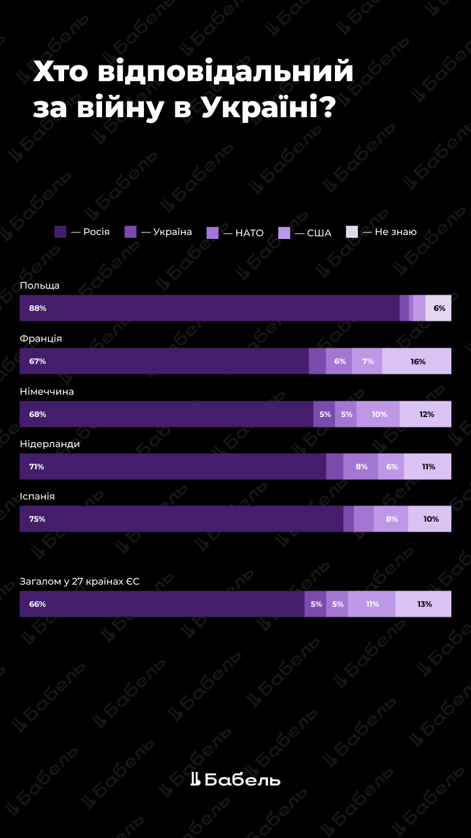Image resolution: width=471 pixels, height=838 pixels.
Task: Click the headline about responsibility for the war
Action: tap(194, 90)
